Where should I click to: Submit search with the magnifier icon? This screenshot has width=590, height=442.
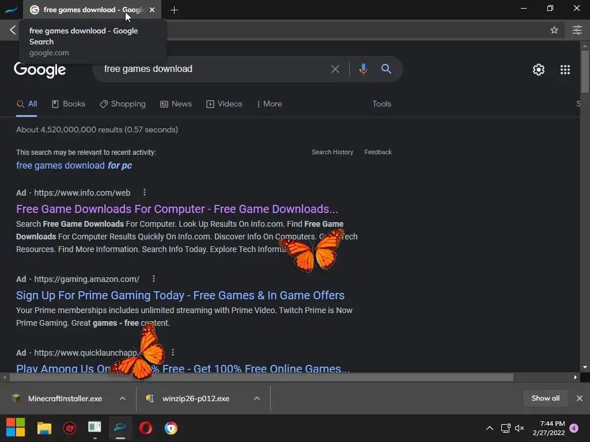[386, 69]
